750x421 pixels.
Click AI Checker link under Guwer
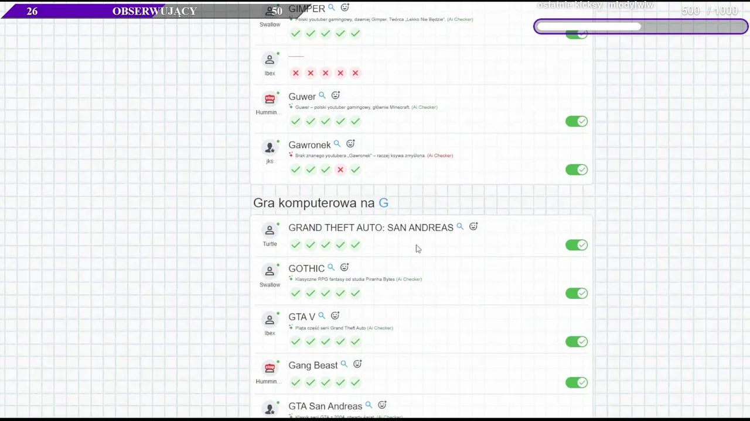pyautogui.click(x=424, y=107)
